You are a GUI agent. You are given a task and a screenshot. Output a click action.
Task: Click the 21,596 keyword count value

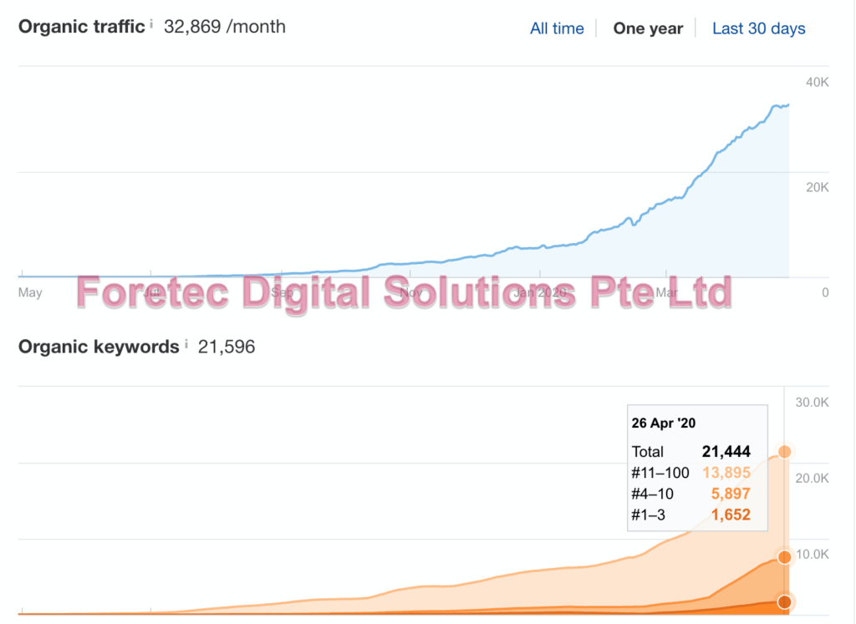(x=225, y=346)
